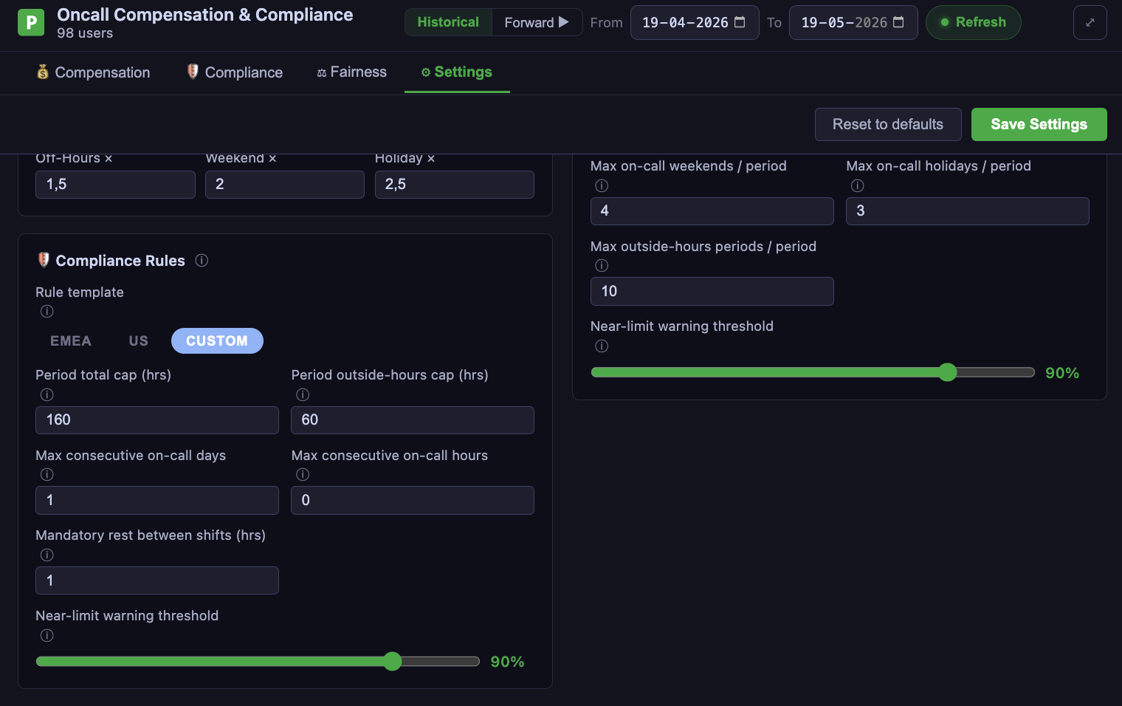Click the shield icon beside Compliance Rules heading

44,260
